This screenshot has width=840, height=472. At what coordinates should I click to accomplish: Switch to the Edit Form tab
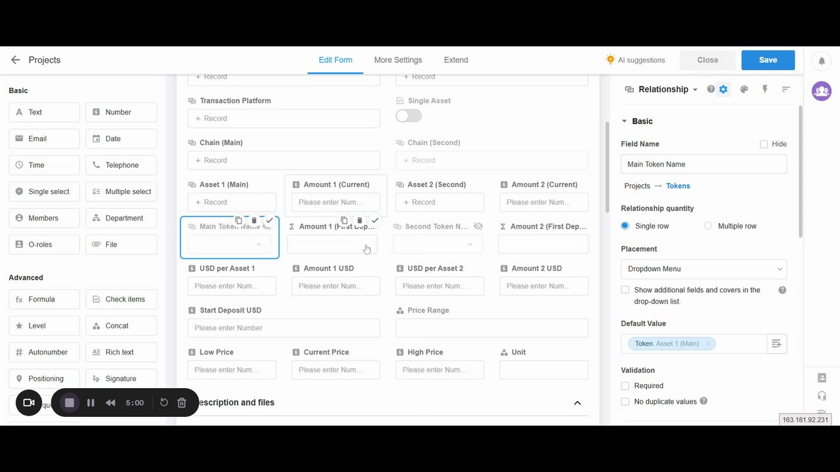coord(335,60)
